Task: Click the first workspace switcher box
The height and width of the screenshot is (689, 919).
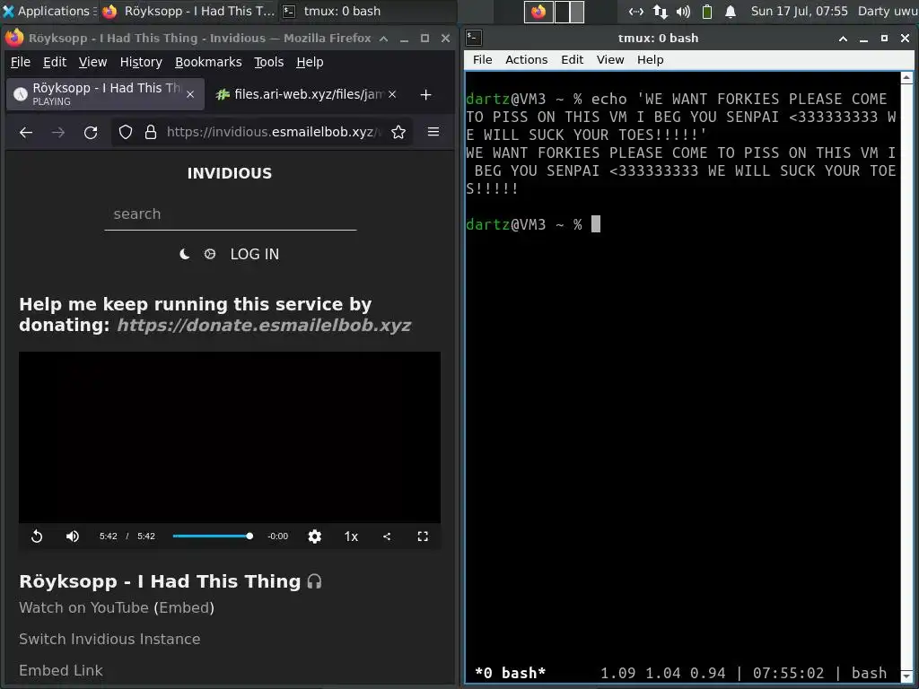Action: (x=538, y=12)
